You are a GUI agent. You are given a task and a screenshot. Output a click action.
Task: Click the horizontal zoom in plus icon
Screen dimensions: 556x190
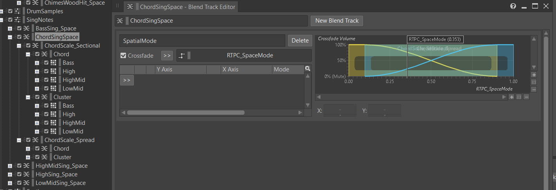(x=511, y=97)
